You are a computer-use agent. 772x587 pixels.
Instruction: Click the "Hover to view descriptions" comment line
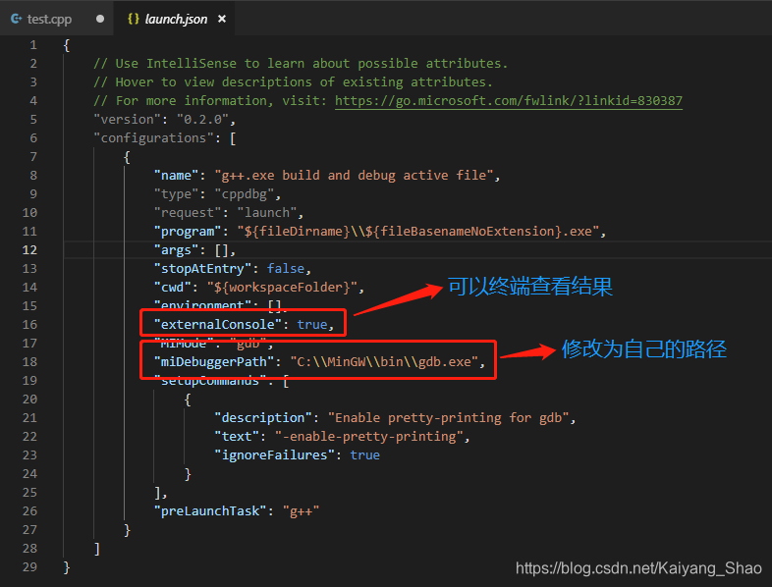[x=293, y=82]
